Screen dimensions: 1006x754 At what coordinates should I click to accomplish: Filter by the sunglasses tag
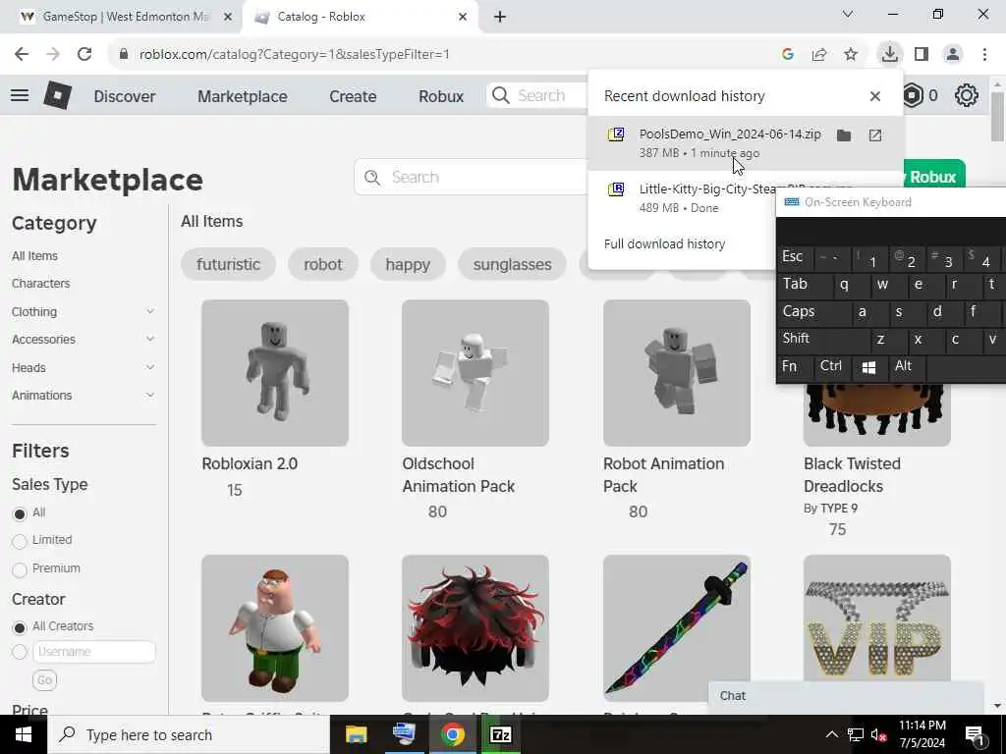click(512, 264)
